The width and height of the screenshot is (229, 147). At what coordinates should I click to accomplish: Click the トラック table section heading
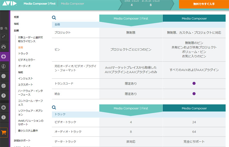pyautogui.click(x=60, y=114)
